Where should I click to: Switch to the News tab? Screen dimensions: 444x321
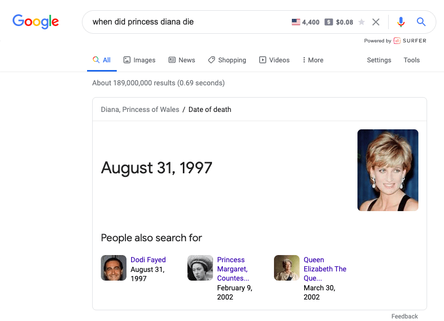pos(182,60)
